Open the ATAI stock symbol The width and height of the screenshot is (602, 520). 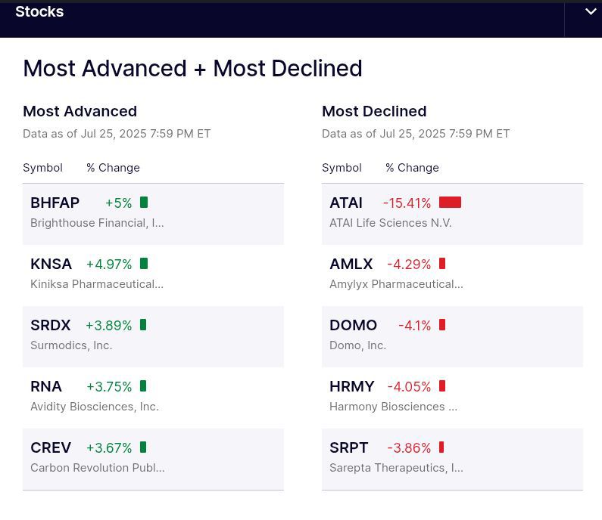(x=346, y=203)
